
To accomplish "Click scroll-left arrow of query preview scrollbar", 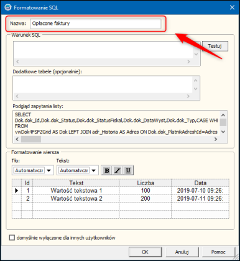I will (17, 139).
